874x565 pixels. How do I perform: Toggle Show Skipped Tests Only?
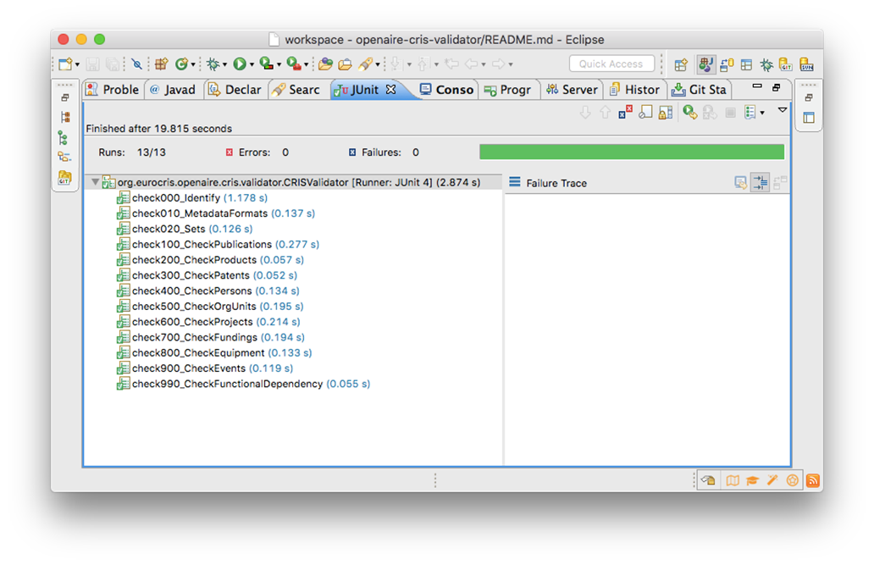tap(644, 112)
